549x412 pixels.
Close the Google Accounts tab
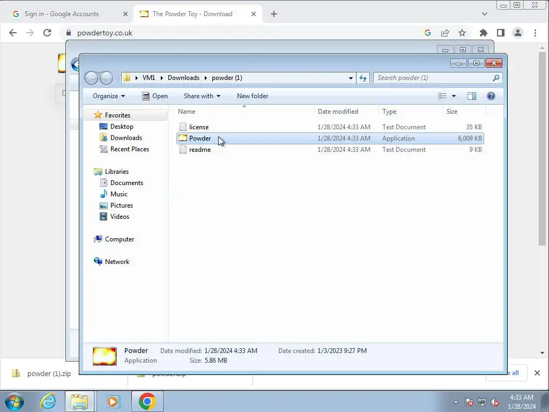coord(125,14)
